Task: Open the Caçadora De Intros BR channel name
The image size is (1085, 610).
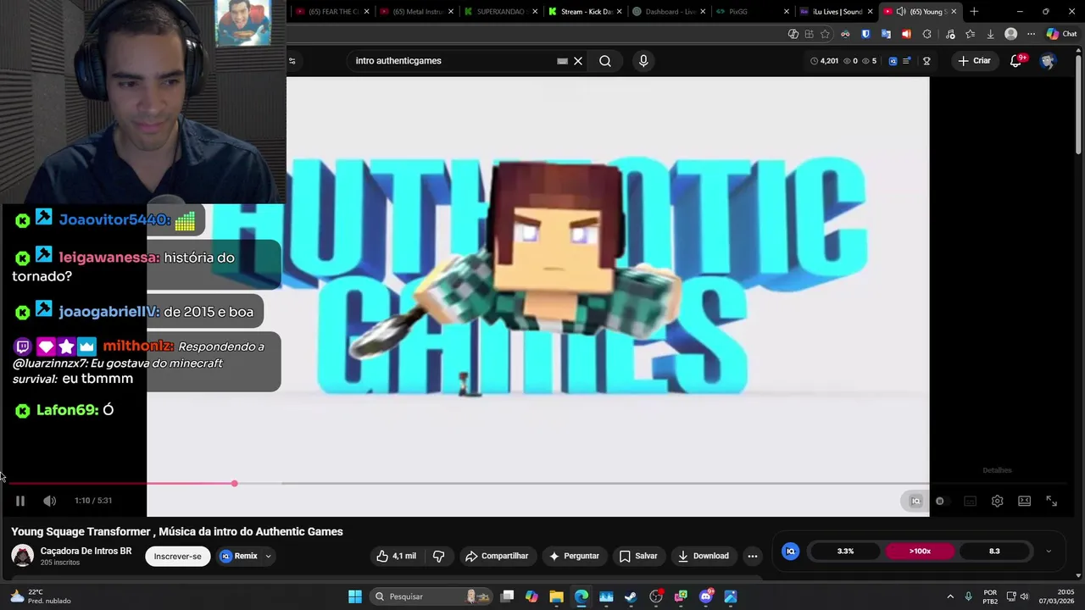Action: pyautogui.click(x=86, y=551)
